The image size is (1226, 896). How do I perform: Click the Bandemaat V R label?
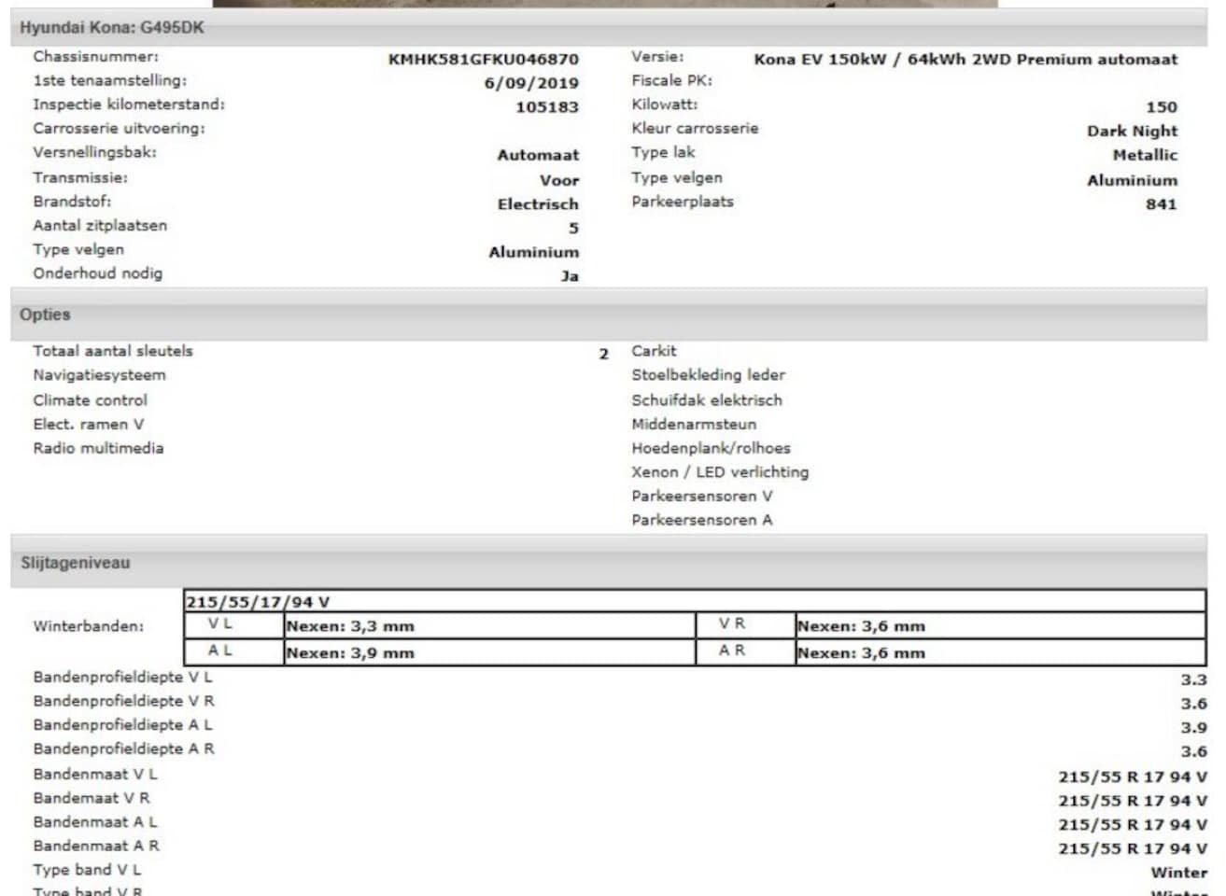[92, 798]
